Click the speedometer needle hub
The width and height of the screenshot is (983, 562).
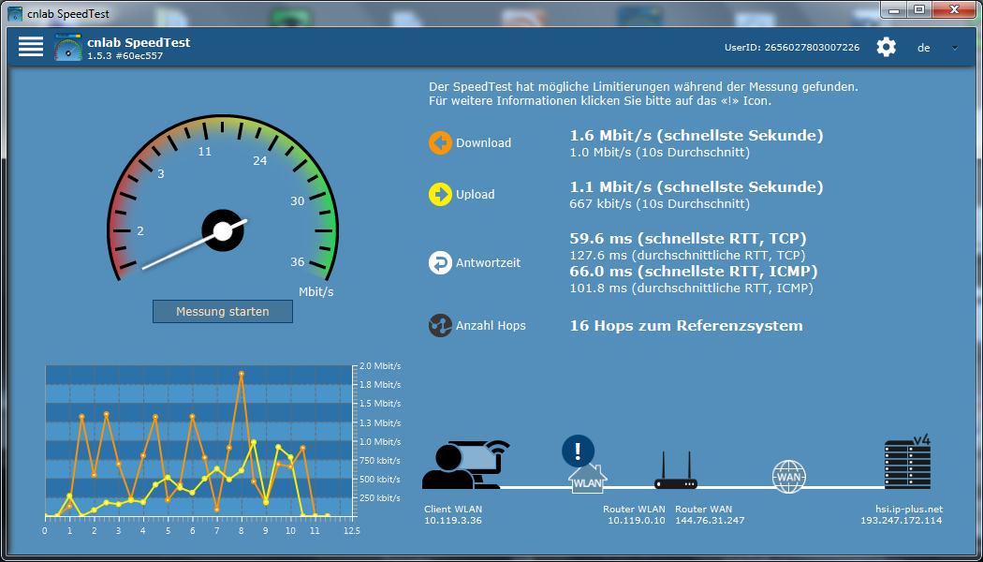(x=223, y=230)
